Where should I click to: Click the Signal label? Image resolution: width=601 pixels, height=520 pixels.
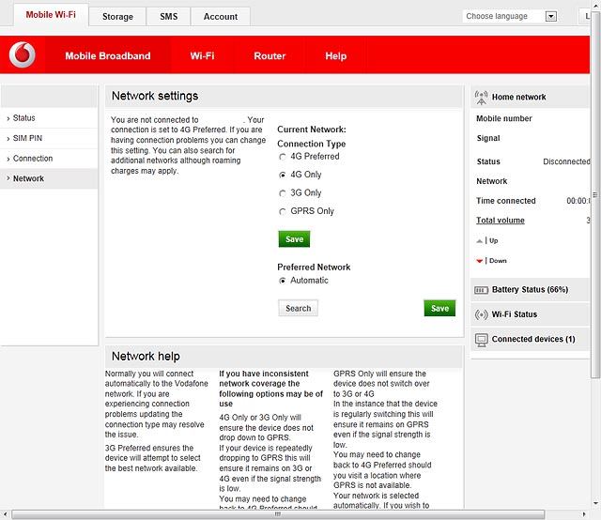click(488, 138)
